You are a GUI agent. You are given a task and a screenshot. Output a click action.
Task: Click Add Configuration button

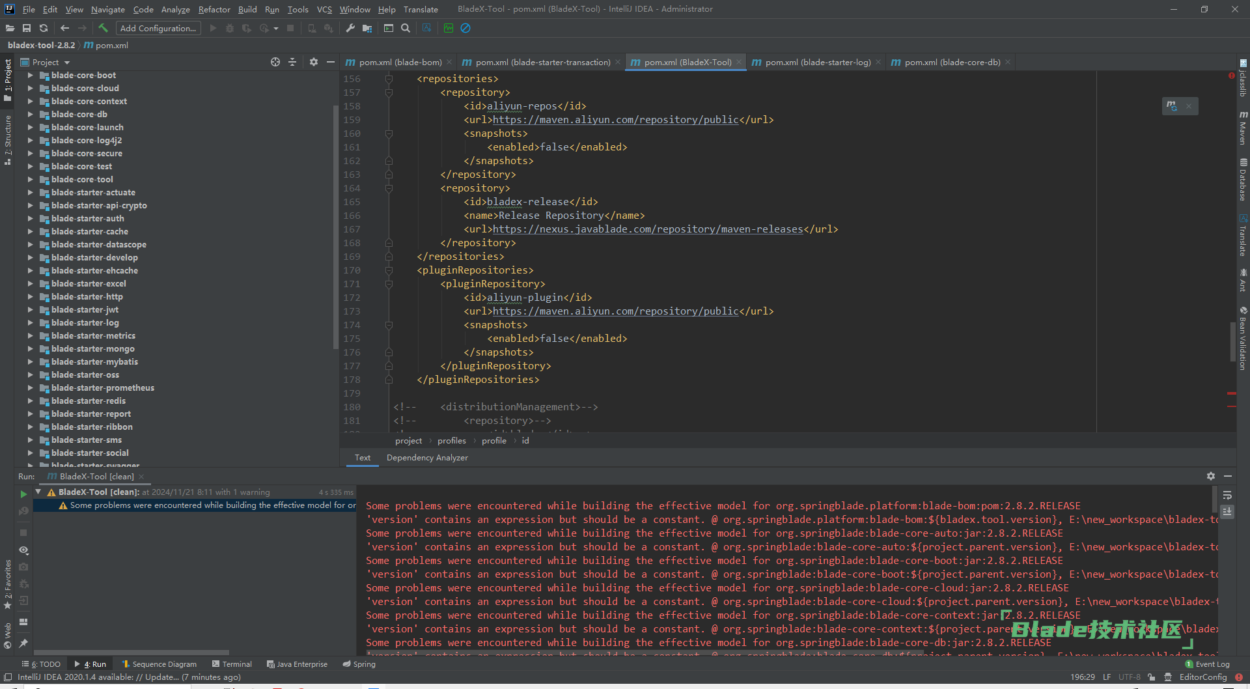[158, 28]
